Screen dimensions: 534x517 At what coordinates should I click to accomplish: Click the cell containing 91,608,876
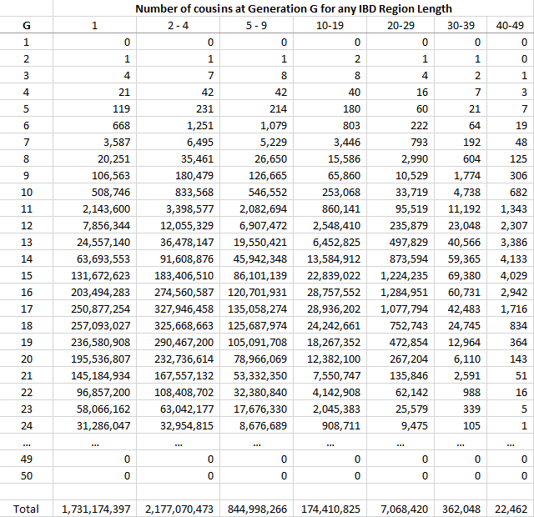point(178,258)
